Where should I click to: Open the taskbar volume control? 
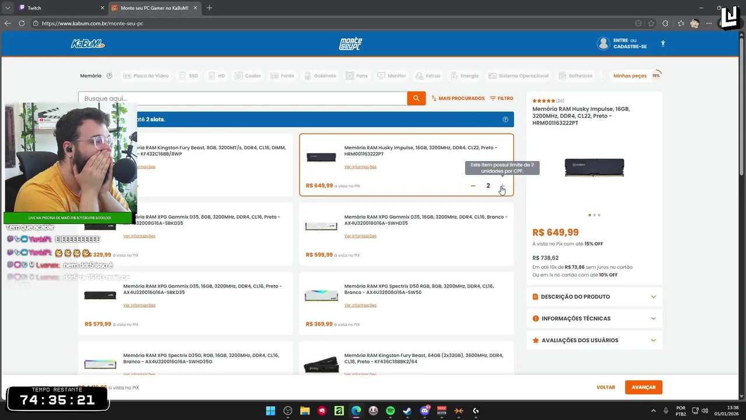coord(704,411)
